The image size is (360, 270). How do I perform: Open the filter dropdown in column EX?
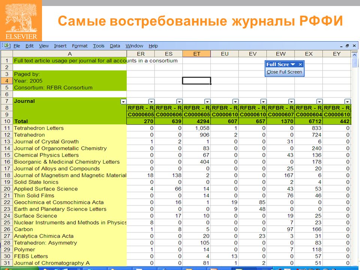(319, 102)
